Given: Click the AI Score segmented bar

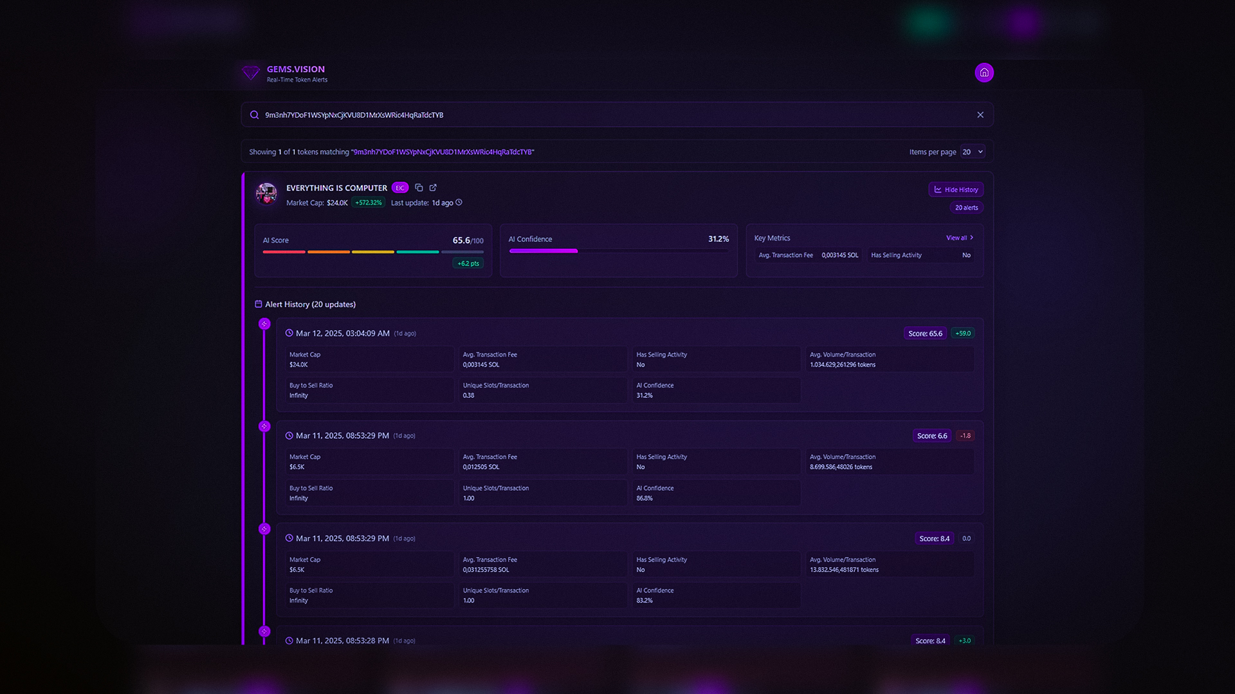Looking at the screenshot, I should pos(372,252).
